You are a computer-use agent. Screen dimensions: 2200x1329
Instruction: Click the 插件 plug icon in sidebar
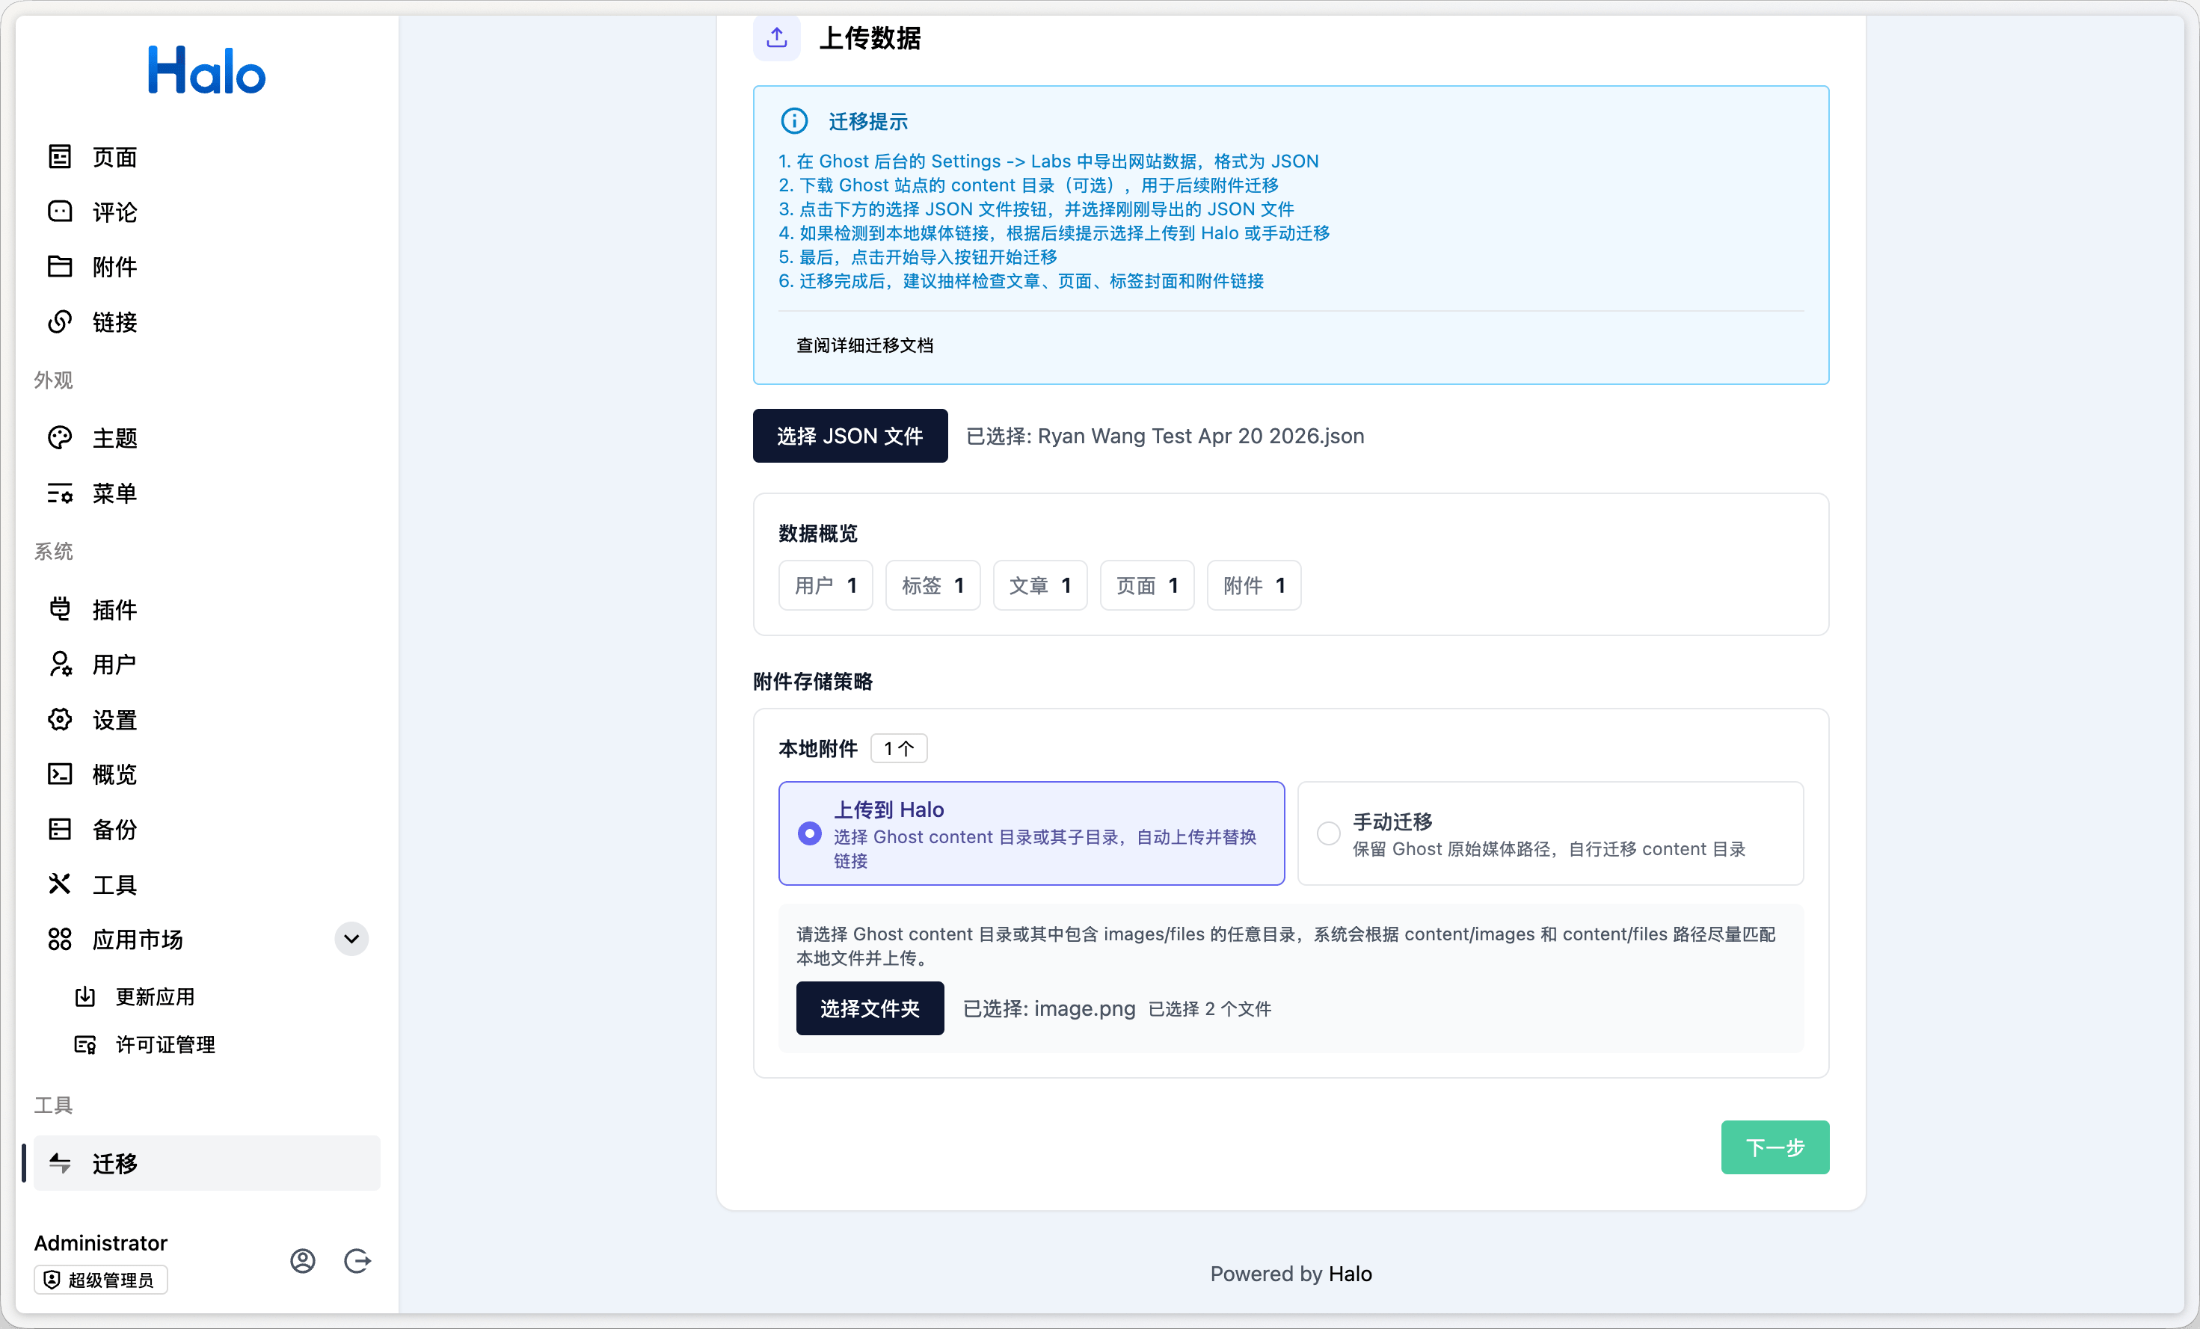pyautogui.click(x=60, y=608)
